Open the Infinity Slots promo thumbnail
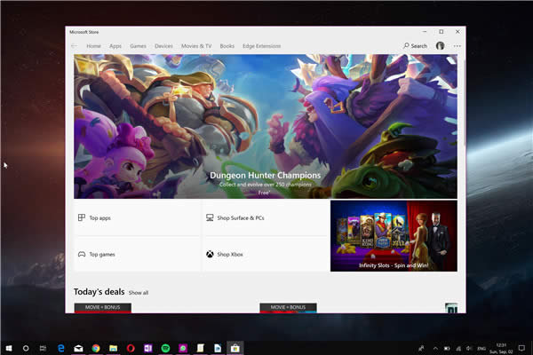 click(x=394, y=235)
